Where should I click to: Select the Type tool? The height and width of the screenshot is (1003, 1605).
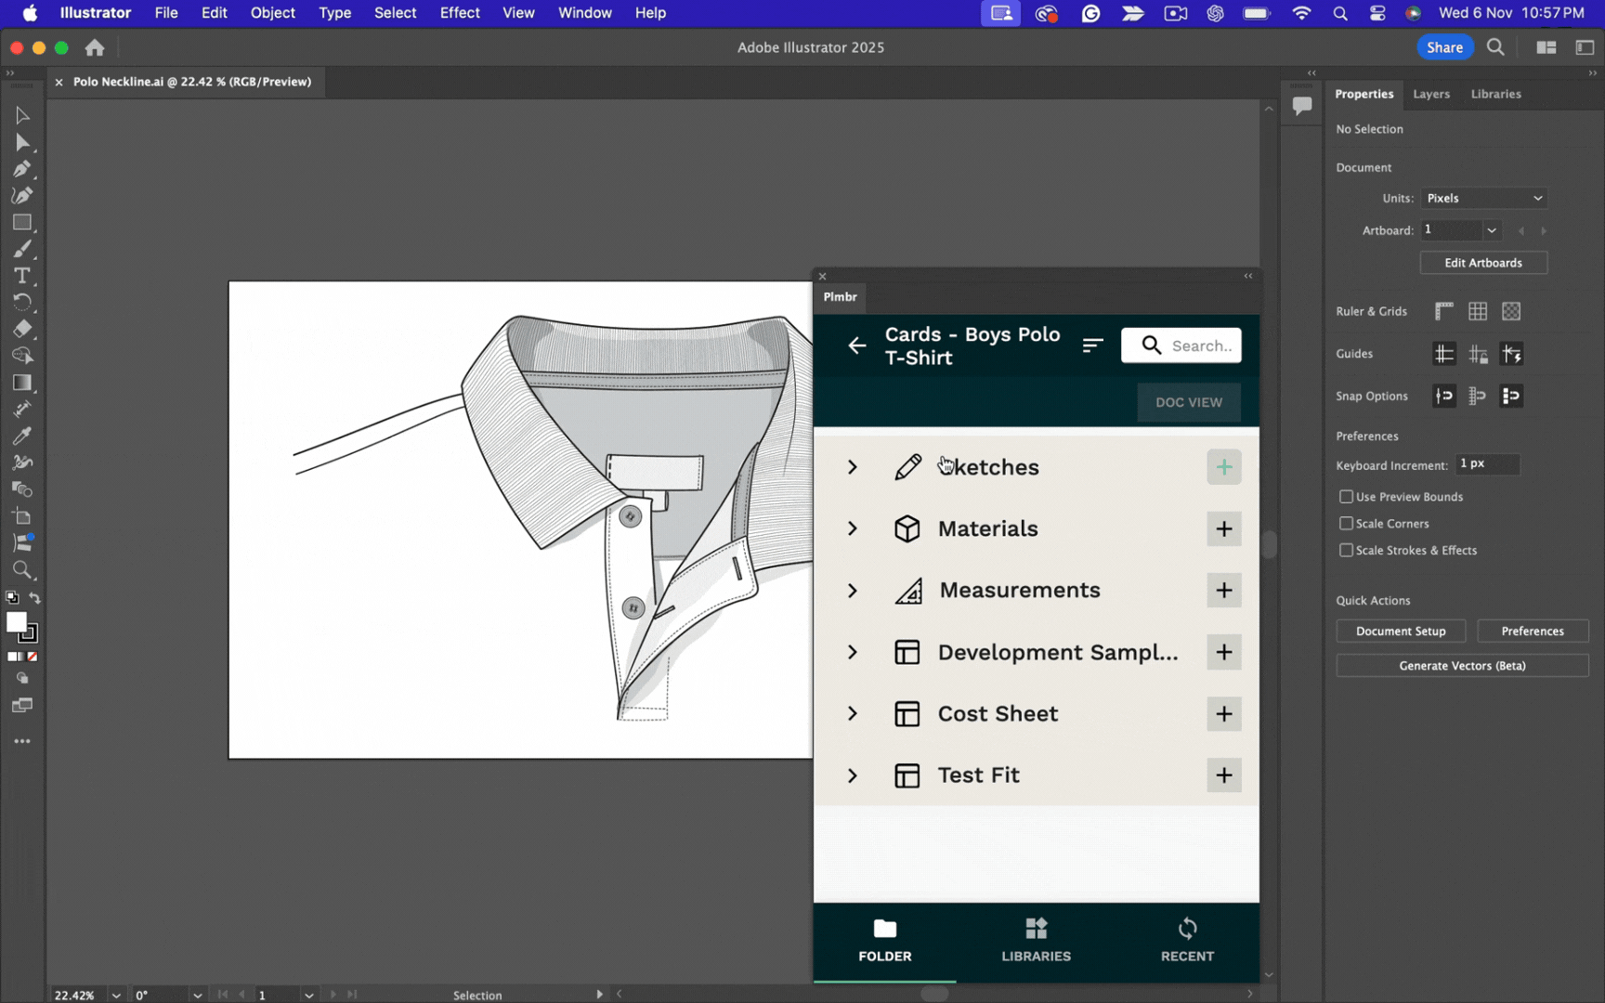[22, 276]
